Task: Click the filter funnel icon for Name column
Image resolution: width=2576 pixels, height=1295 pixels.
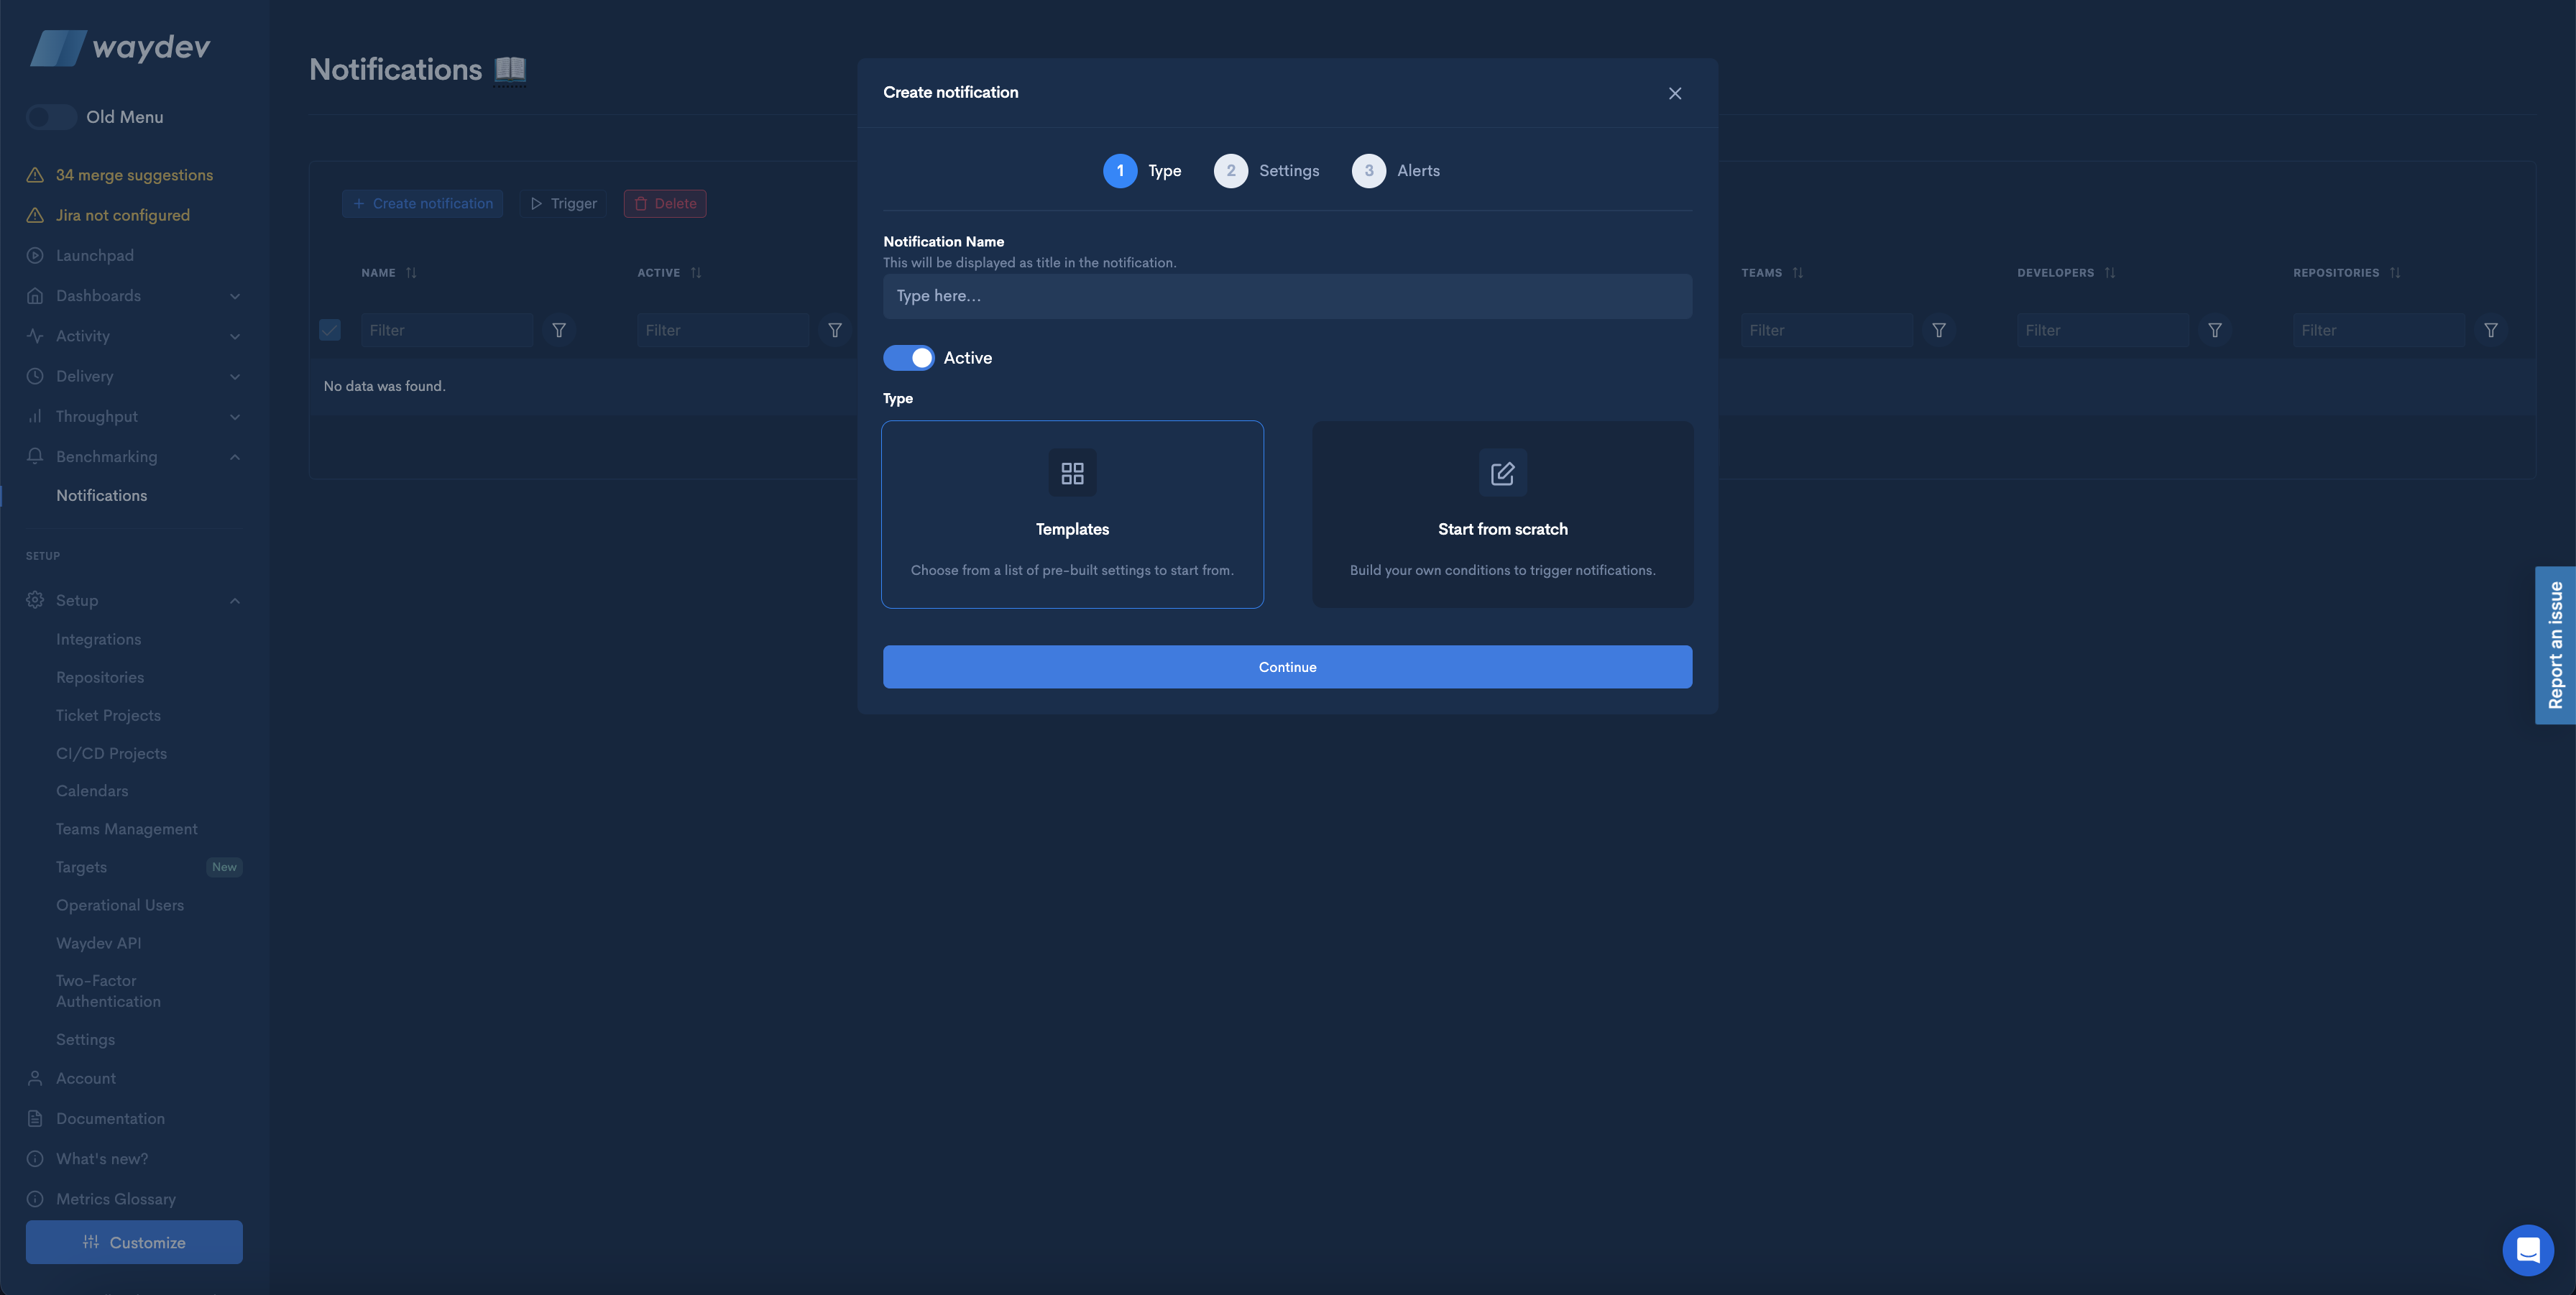Action: [559, 330]
